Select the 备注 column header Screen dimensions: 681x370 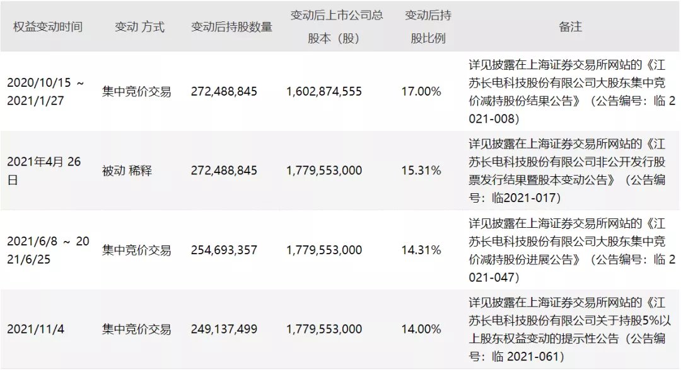[570, 27]
